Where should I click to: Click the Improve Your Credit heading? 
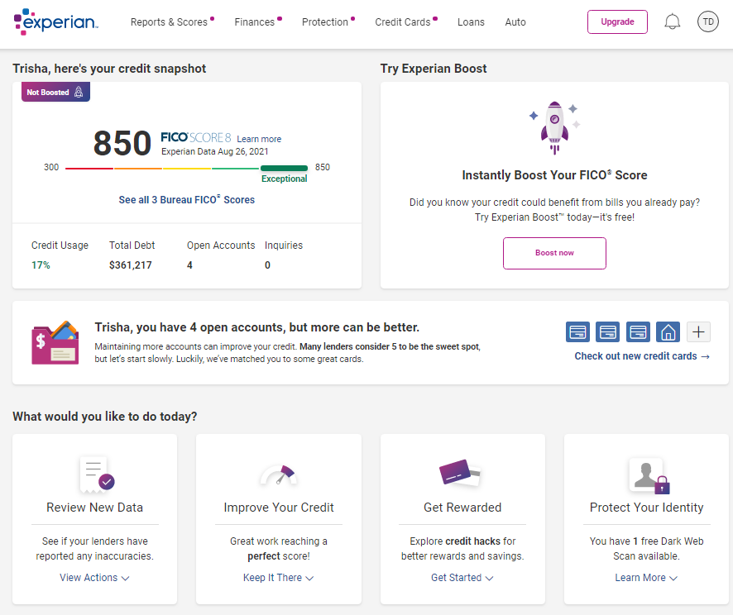pos(279,508)
